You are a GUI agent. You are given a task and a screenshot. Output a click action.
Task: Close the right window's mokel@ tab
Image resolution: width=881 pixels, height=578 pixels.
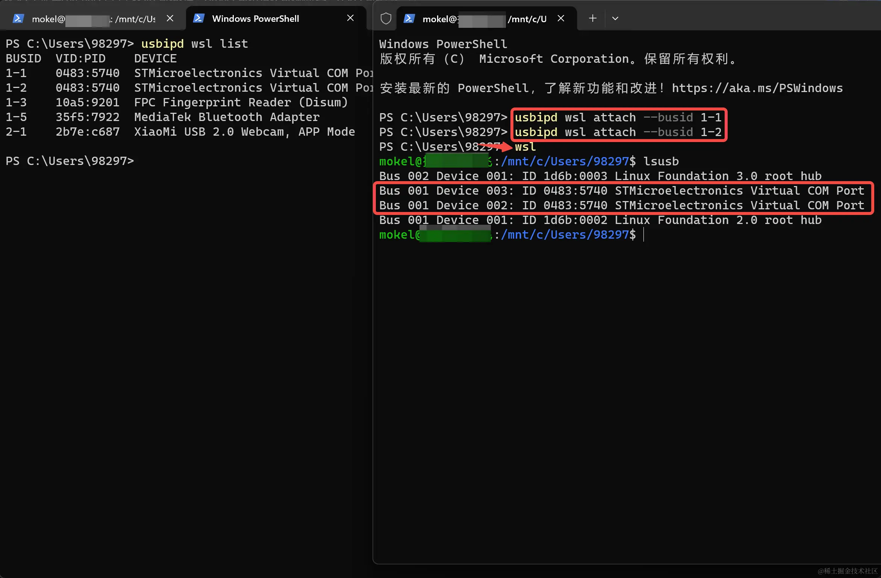point(560,18)
